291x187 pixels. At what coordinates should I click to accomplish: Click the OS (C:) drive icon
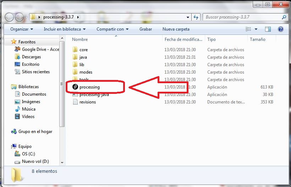tap(17, 154)
